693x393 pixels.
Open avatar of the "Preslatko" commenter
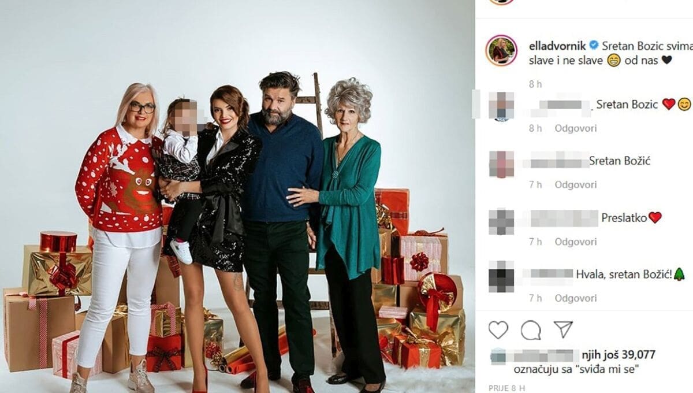(x=501, y=221)
